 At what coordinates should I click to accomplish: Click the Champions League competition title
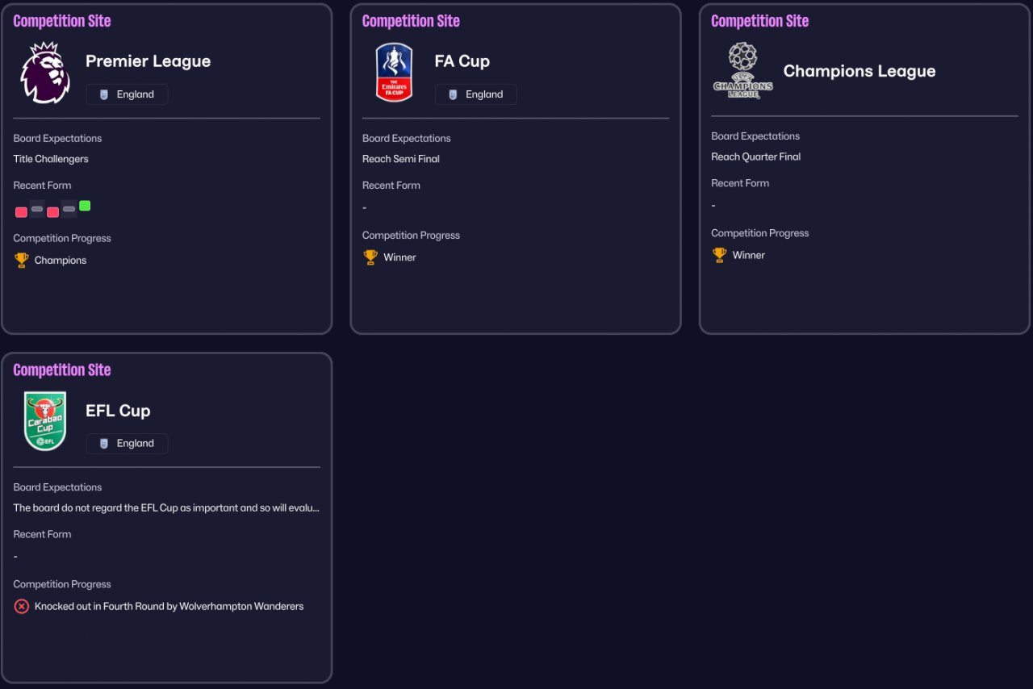[859, 71]
